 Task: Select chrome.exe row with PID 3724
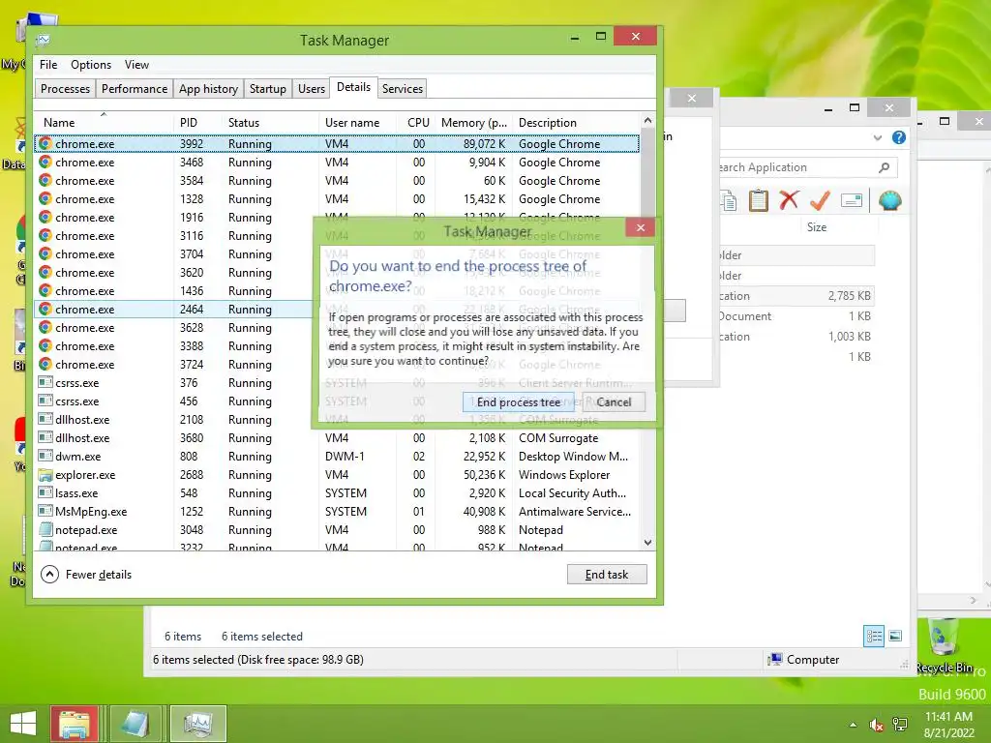click(337, 365)
